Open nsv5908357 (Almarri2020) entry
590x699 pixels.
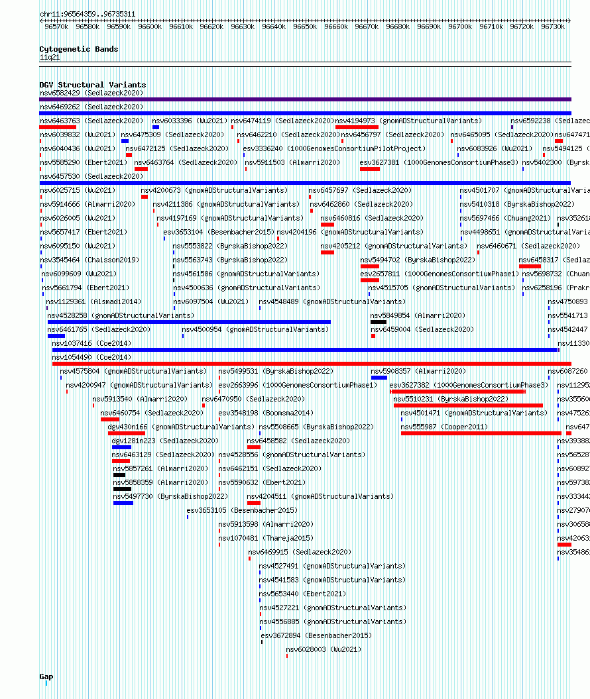point(418,371)
